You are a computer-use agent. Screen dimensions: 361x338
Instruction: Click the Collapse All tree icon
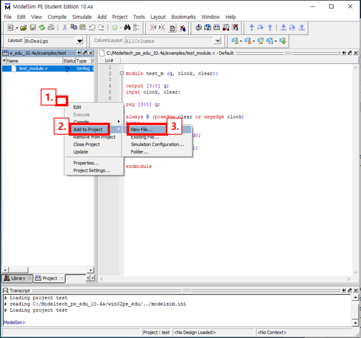coord(136,28)
